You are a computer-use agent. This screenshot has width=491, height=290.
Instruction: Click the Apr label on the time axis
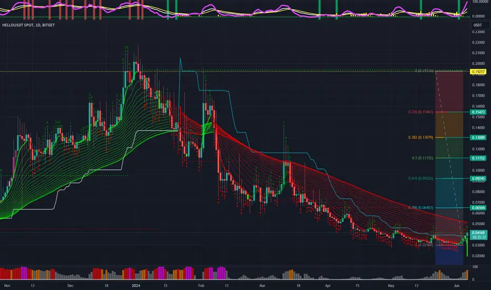click(328, 286)
